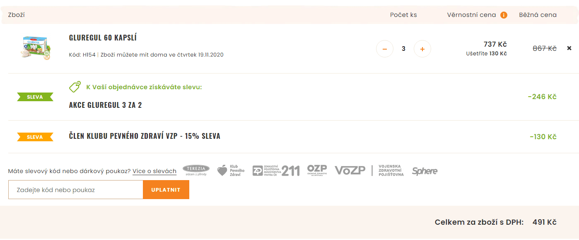Click the discount code input field
Screen dimensions: 579x240
pos(75,189)
